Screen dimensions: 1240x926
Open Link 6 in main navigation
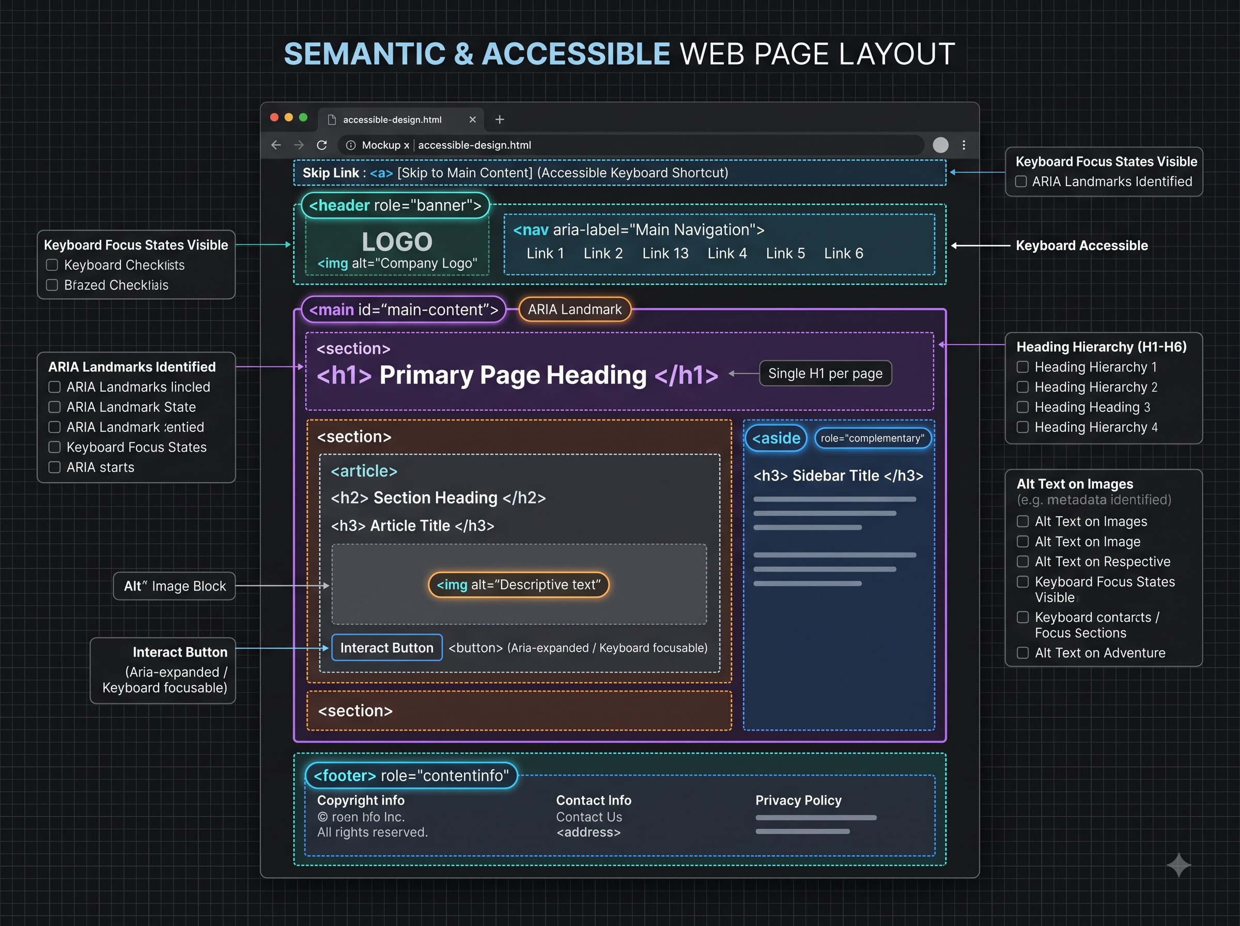click(843, 253)
